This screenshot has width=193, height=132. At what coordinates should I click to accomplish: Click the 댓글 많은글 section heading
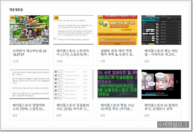(x=16, y=10)
